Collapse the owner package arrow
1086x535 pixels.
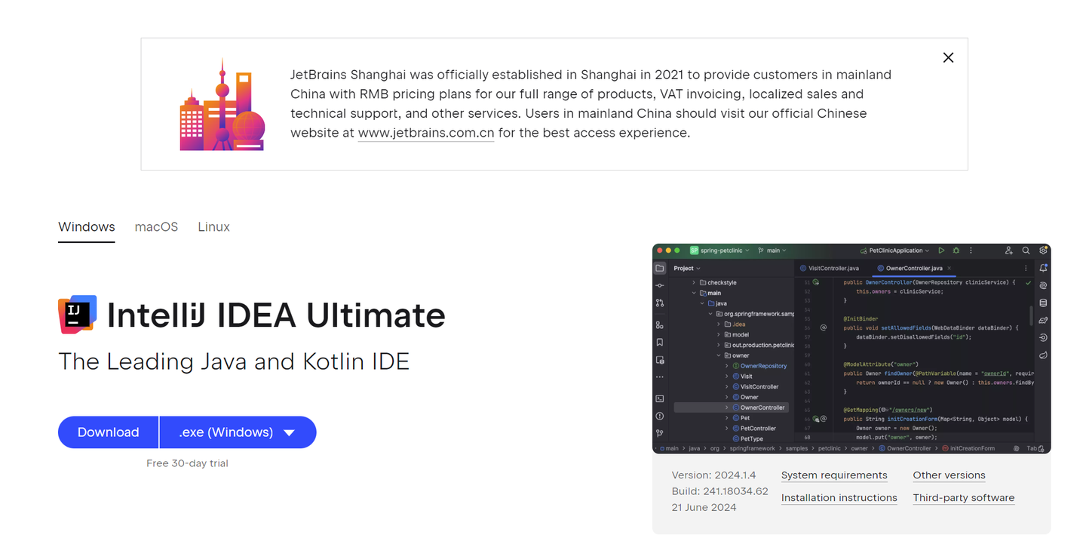coord(718,355)
